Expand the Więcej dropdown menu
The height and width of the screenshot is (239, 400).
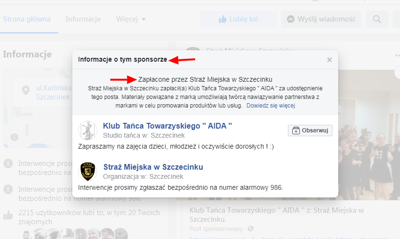(x=131, y=20)
